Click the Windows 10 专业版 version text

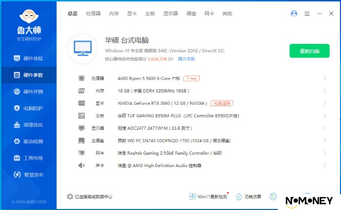coord(165,51)
